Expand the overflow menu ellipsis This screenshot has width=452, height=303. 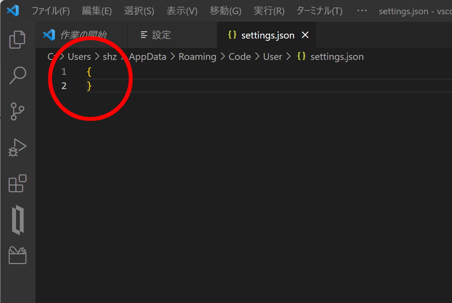(362, 11)
